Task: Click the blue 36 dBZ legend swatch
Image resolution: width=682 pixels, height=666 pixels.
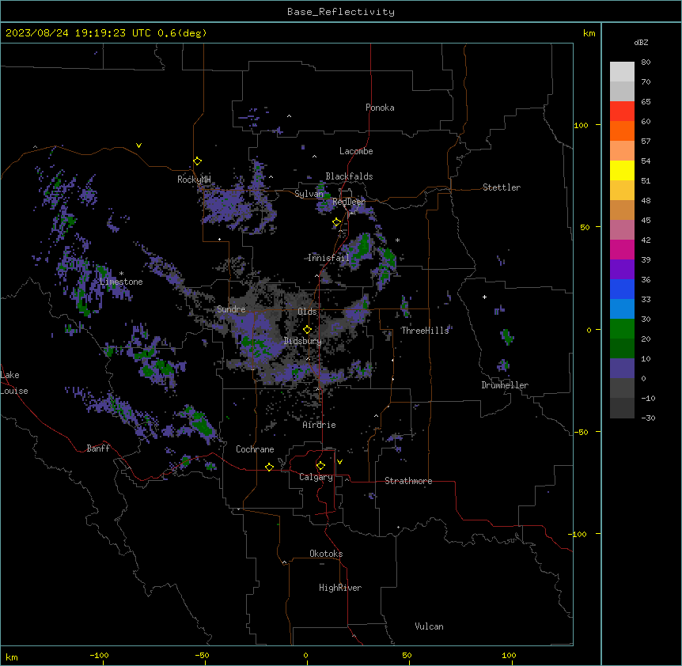Action: (622, 289)
